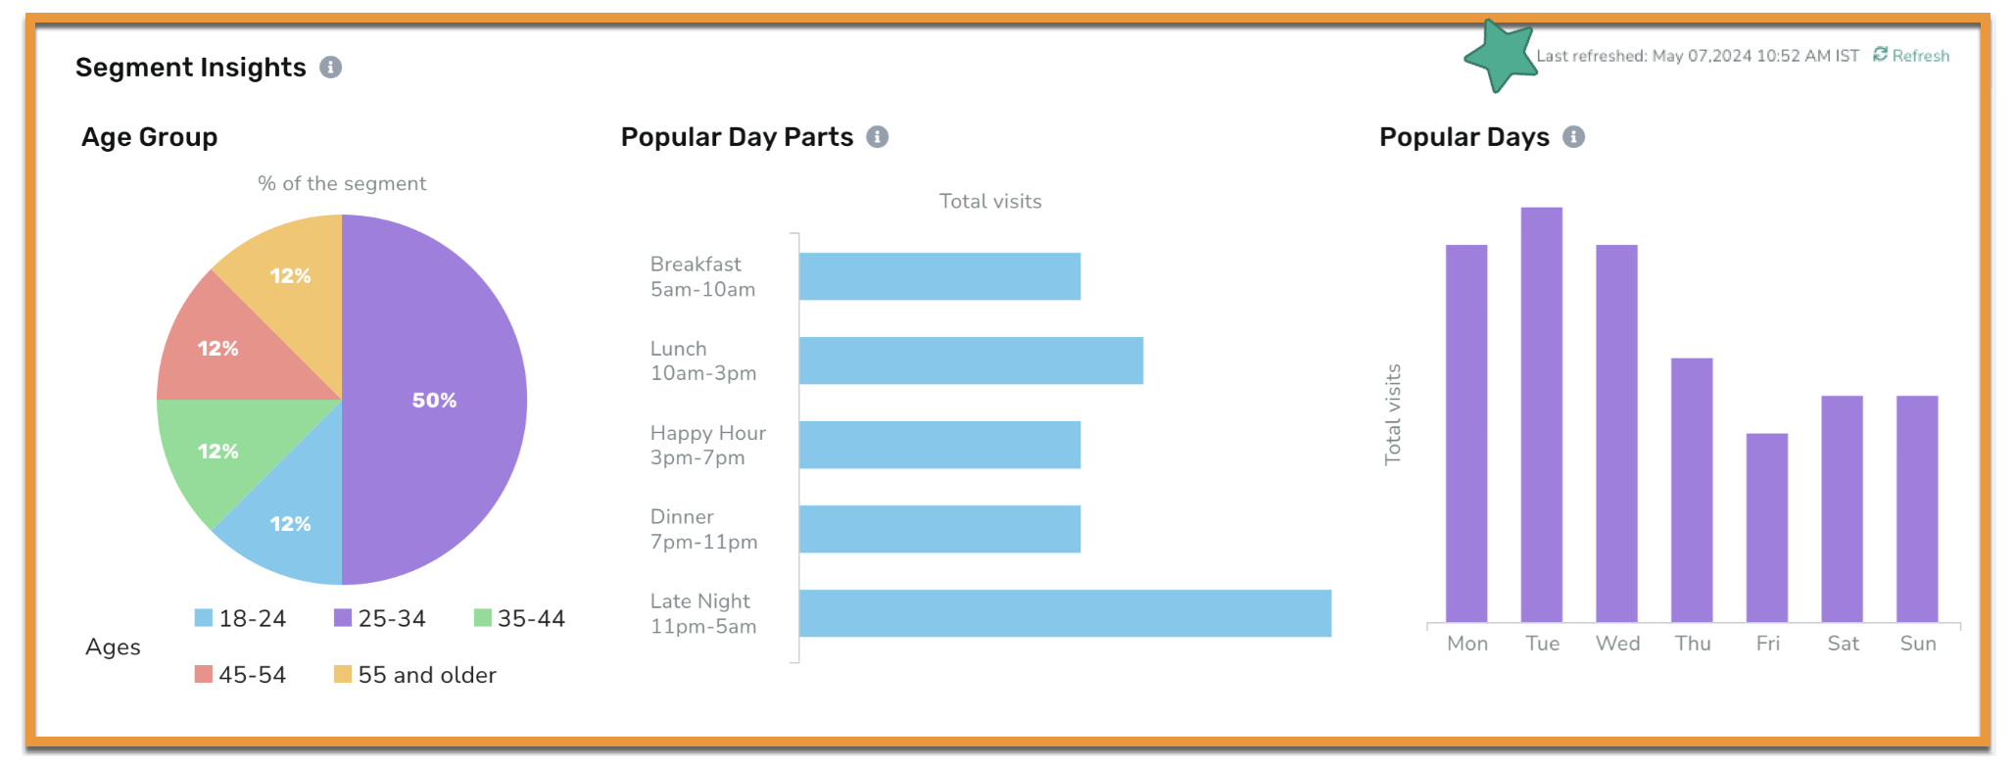
Task: Click the Breakfast 5am-10am bar
Action: pyautogui.click(x=939, y=276)
